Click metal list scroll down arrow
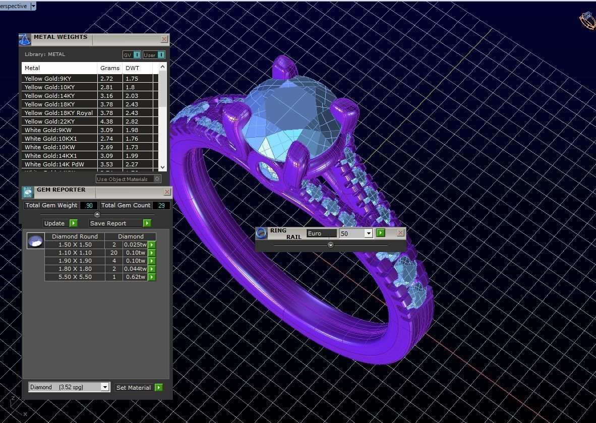This screenshot has width=596, height=423. pyautogui.click(x=163, y=167)
